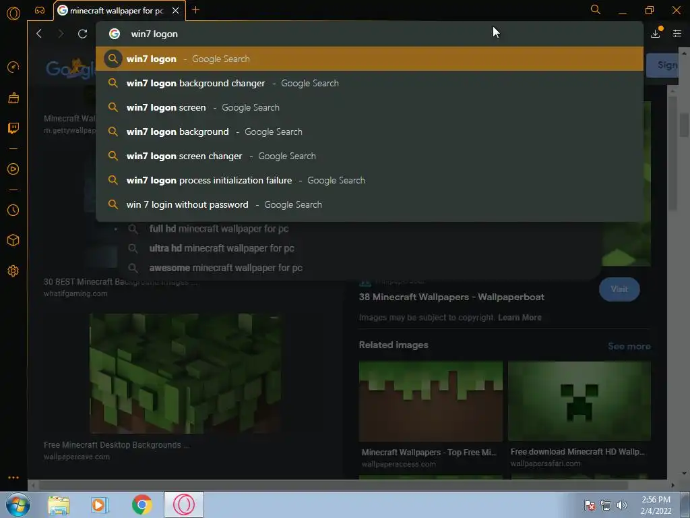Open GX Control speedometer icon in sidebar
The width and height of the screenshot is (690, 518).
[13, 67]
